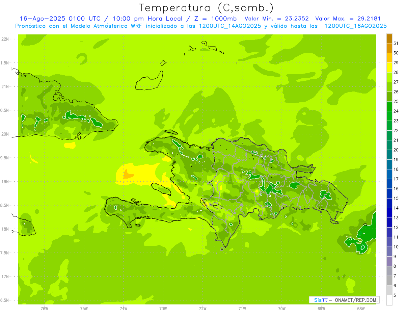Click the '25' contour label in central Dominican Republic

tap(248, 173)
